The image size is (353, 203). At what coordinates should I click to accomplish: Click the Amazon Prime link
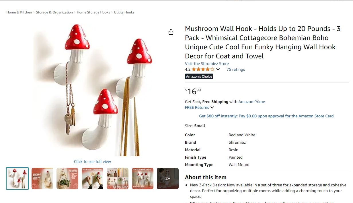(x=251, y=102)
